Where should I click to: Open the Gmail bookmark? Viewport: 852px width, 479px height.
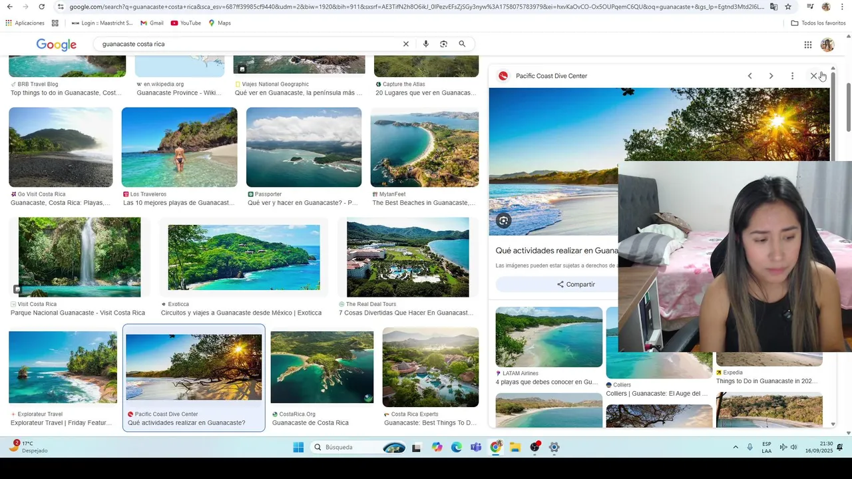pyautogui.click(x=152, y=23)
